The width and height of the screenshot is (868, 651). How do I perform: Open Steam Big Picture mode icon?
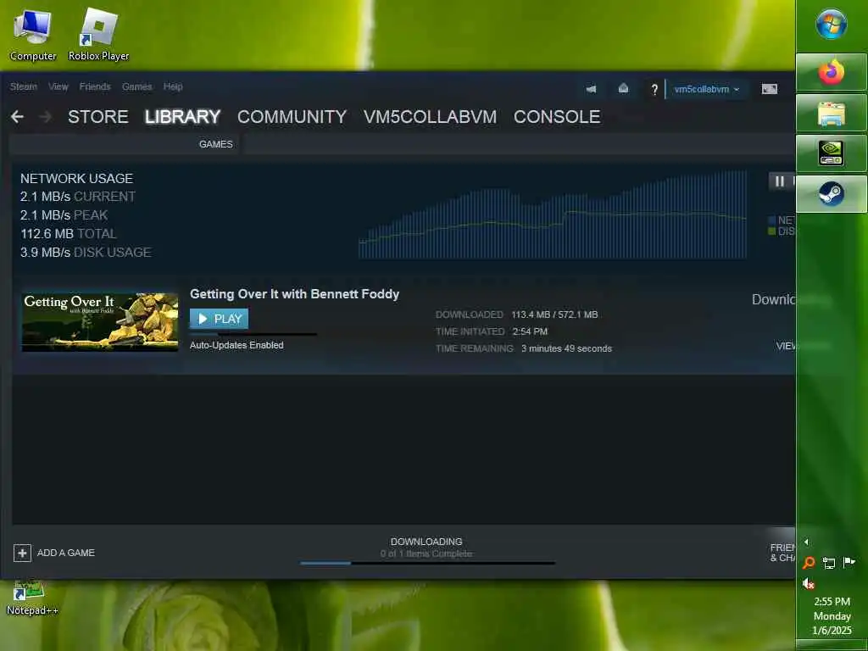click(x=769, y=88)
